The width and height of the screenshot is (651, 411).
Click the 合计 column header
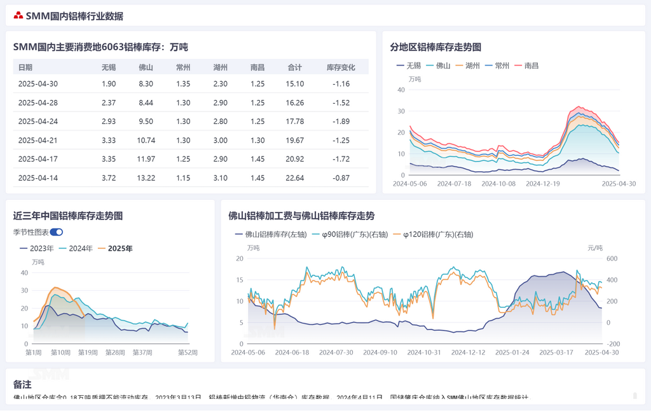pyautogui.click(x=295, y=67)
